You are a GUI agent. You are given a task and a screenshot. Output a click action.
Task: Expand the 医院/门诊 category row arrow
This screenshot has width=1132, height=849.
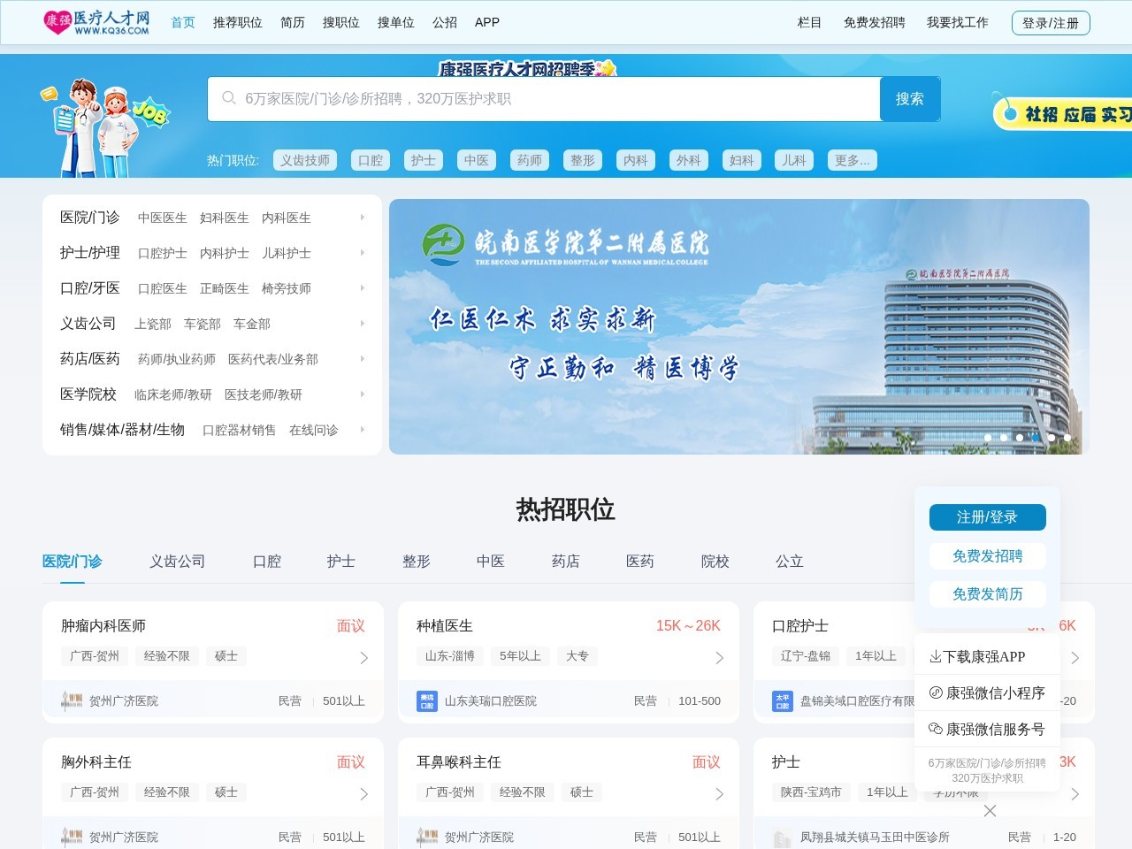[x=362, y=217]
